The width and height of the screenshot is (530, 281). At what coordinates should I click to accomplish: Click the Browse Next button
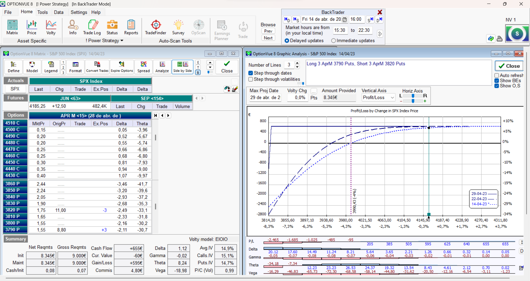(268, 38)
